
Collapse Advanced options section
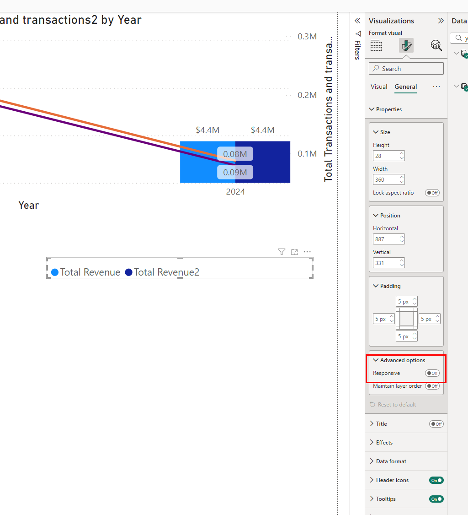click(376, 360)
